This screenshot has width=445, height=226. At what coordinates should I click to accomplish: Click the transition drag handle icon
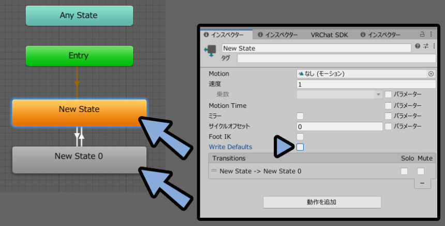pos(214,171)
